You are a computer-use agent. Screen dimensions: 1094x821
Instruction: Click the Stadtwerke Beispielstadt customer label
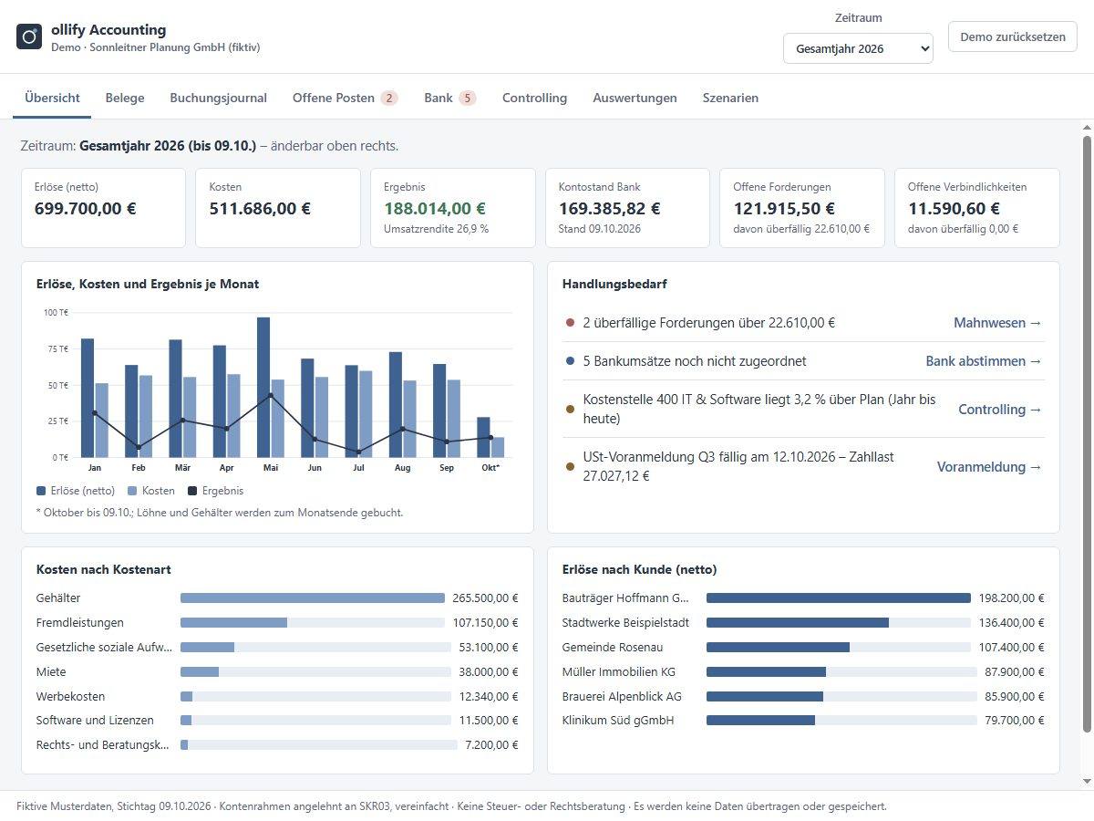(626, 623)
